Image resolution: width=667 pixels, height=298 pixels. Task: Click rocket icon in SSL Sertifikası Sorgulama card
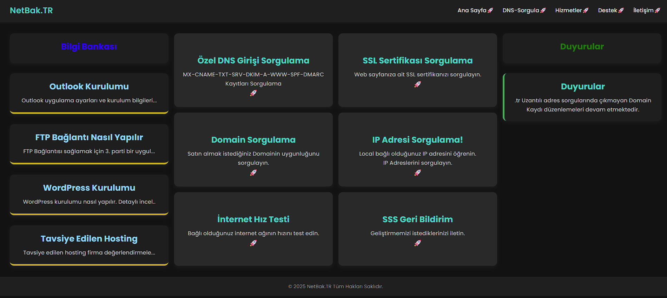(417, 84)
